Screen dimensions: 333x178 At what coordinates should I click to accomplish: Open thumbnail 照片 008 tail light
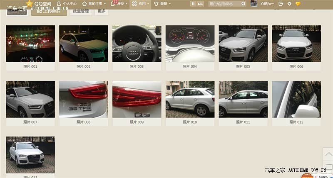pyautogui.click(x=83, y=99)
